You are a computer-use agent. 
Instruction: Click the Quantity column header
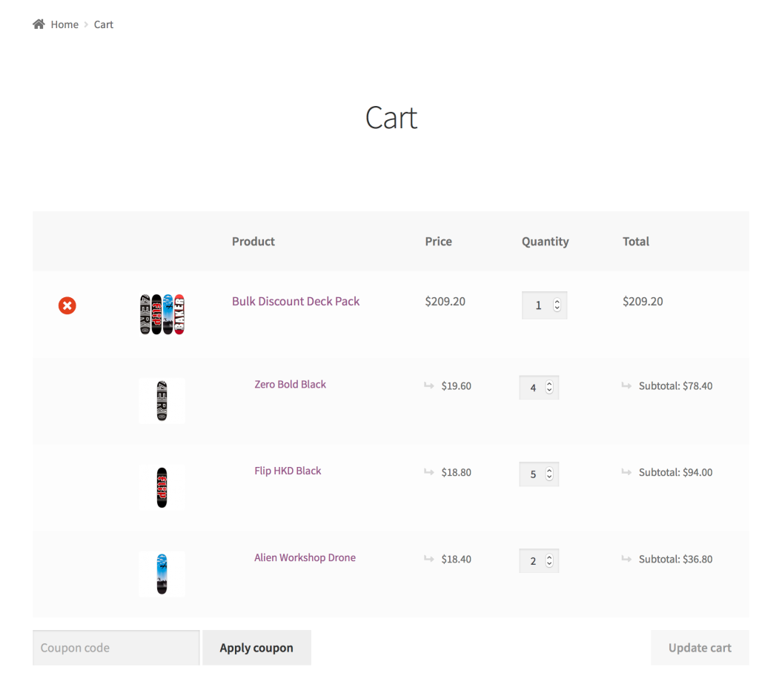[545, 241]
